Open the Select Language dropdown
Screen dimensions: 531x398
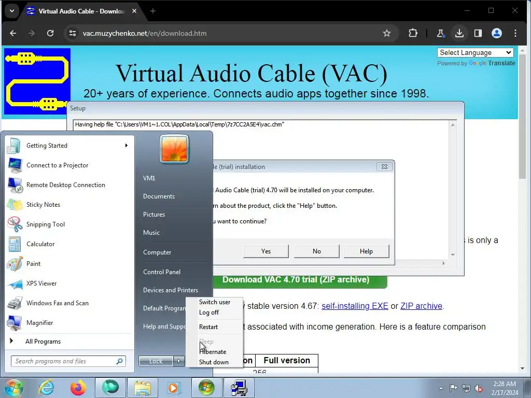click(475, 52)
